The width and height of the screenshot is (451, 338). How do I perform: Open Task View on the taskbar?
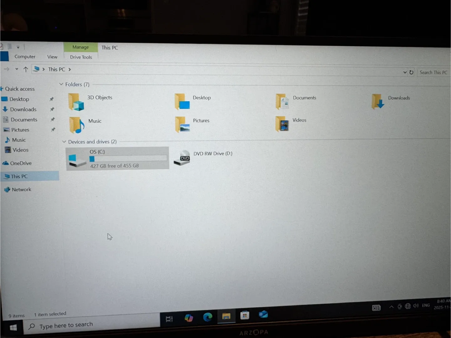169,318
